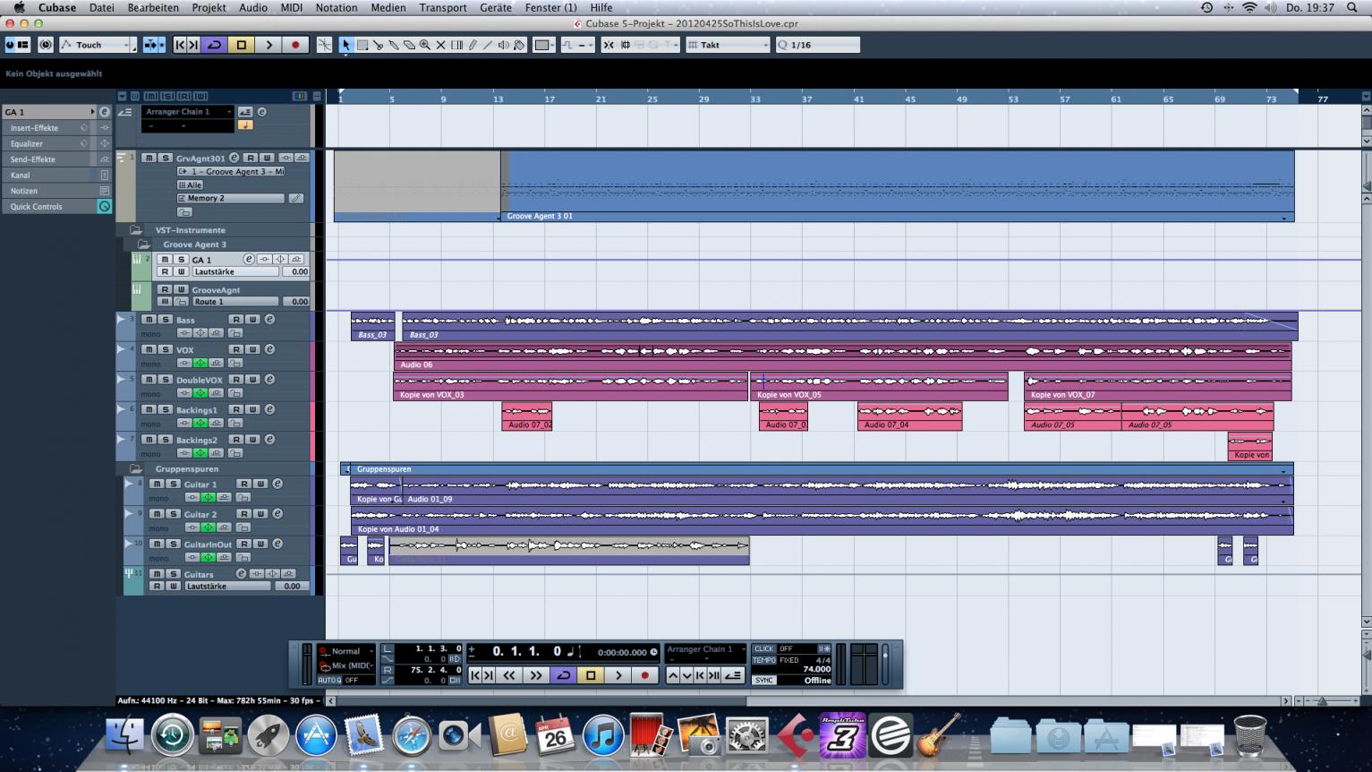Toggle the TEMPO track button
The width and height of the screenshot is (1372, 772).
point(763,660)
